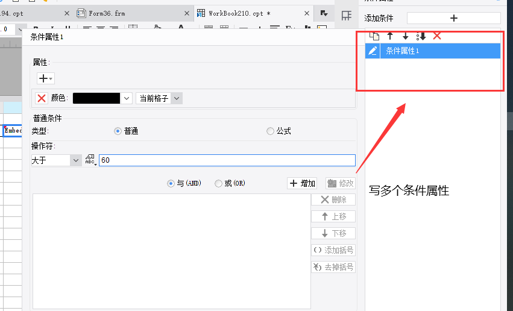Screen dimensions: 513x311
Task: Click the 去掉括号 button
Action: click(333, 267)
